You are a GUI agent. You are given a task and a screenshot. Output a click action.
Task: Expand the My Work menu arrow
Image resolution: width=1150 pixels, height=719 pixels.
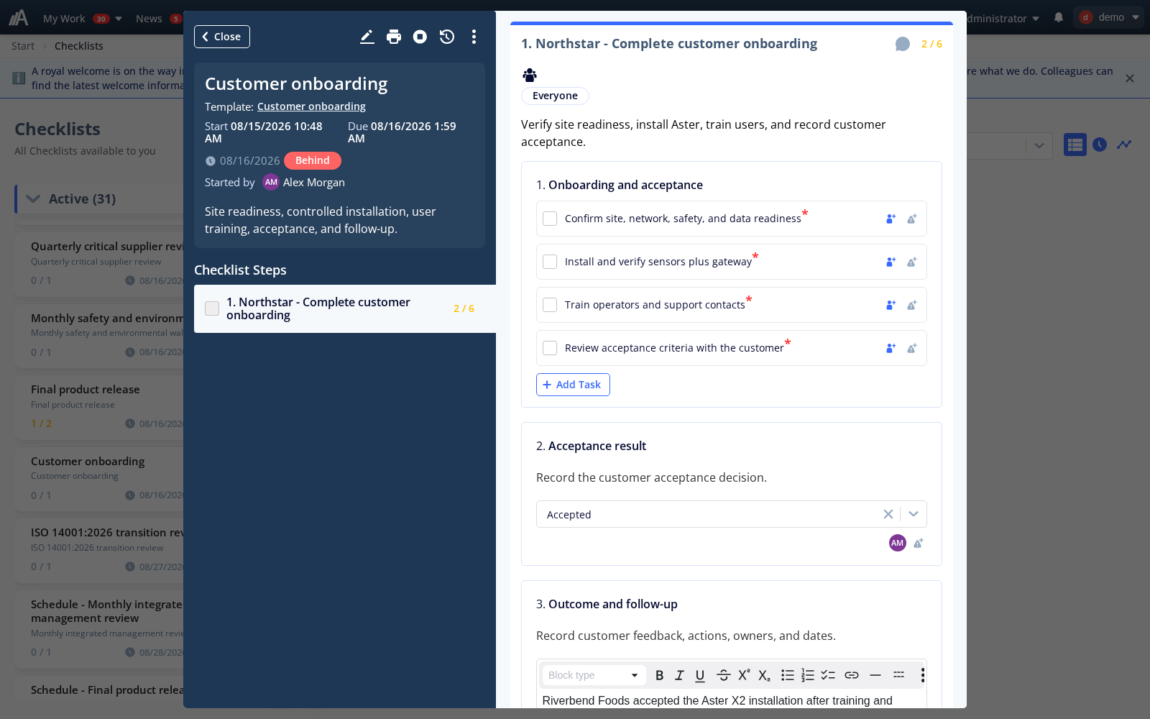pyautogui.click(x=119, y=19)
